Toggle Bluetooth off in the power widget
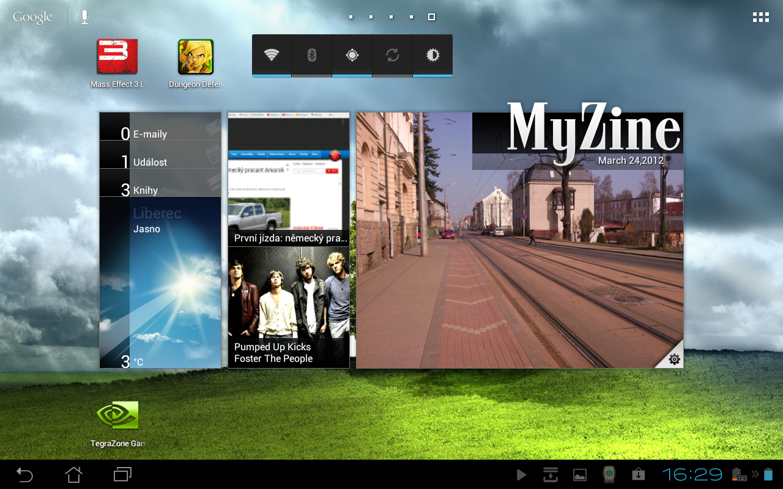This screenshot has height=489, width=783. [x=311, y=55]
